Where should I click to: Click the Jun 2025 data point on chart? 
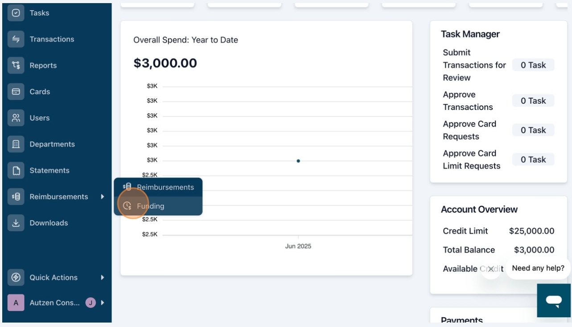click(x=298, y=161)
